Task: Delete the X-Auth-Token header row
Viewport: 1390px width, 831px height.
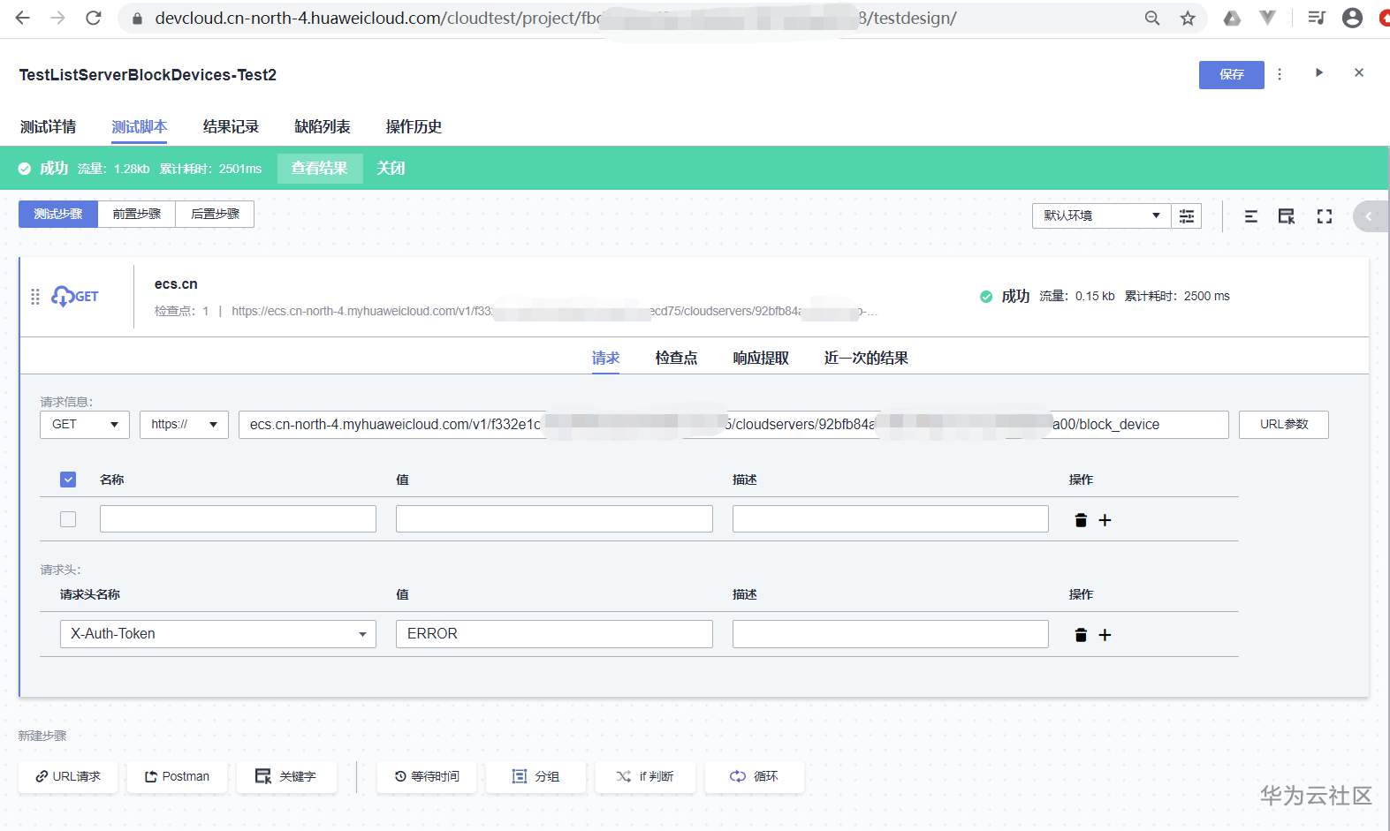Action: coord(1080,635)
